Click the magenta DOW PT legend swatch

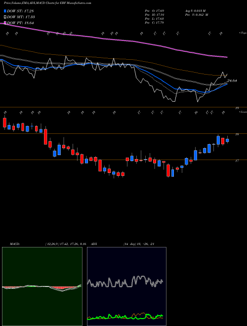(5, 23)
